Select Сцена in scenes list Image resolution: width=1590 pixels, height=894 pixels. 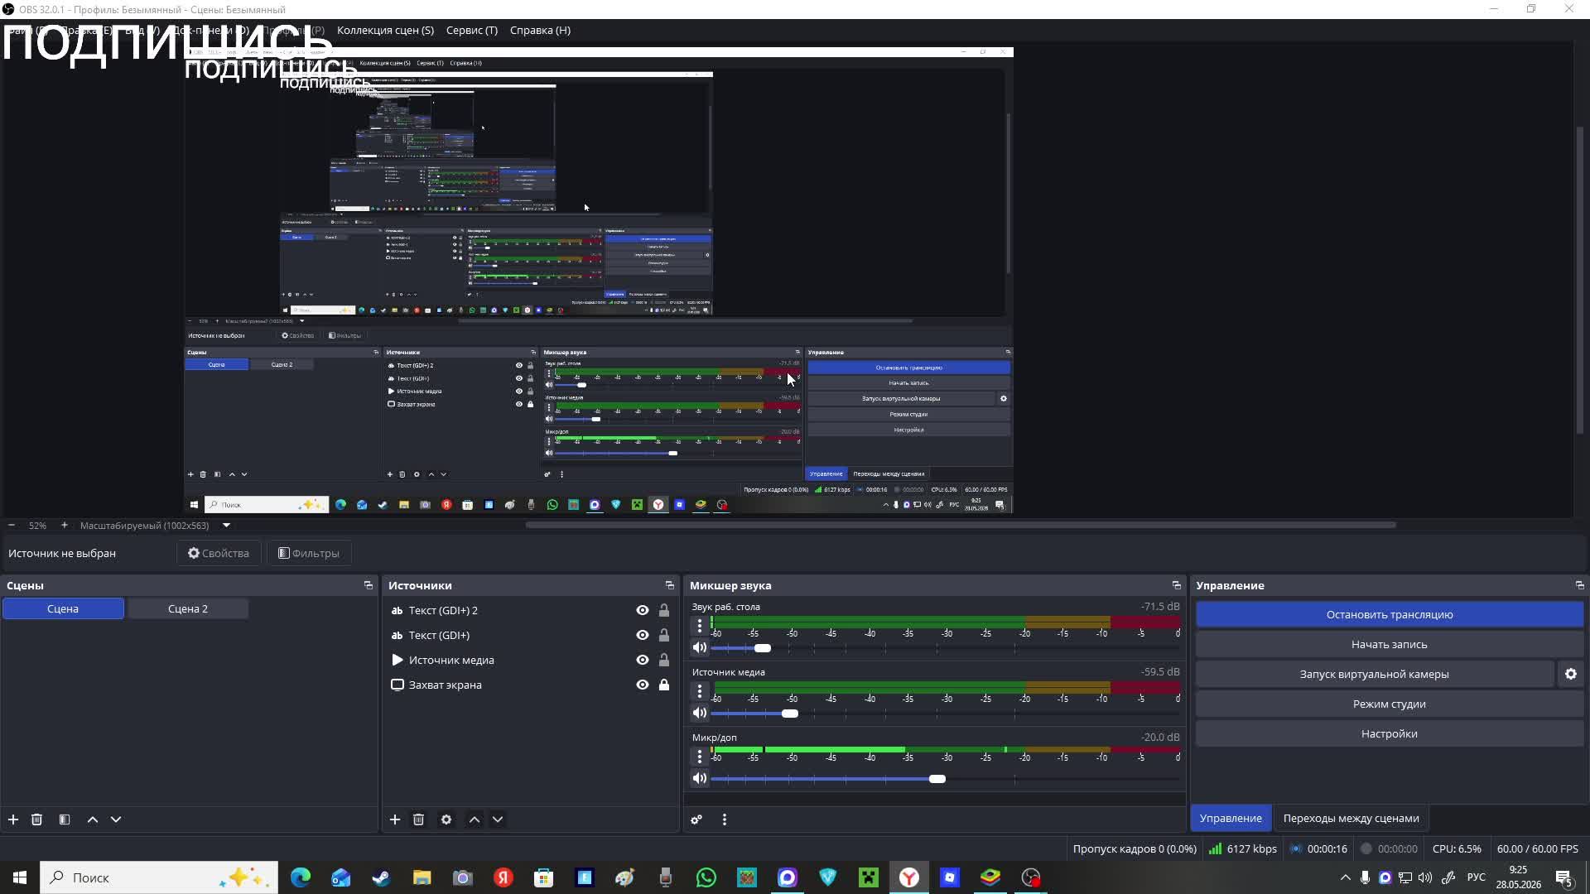(x=63, y=609)
